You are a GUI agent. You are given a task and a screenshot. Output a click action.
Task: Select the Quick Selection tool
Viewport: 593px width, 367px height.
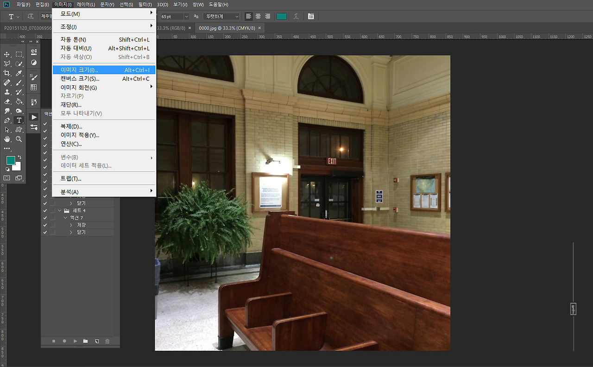click(19, 64)
